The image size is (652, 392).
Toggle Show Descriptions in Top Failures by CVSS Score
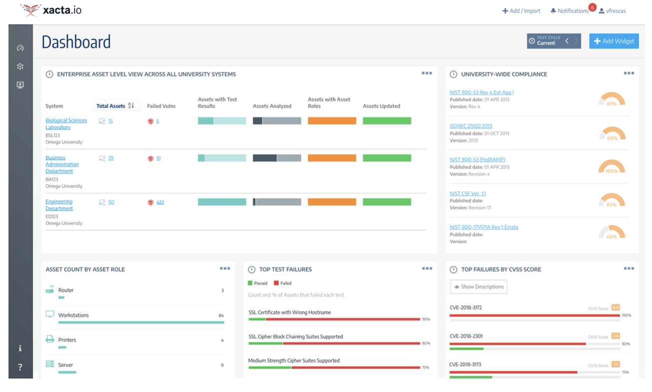coord(478,287)
